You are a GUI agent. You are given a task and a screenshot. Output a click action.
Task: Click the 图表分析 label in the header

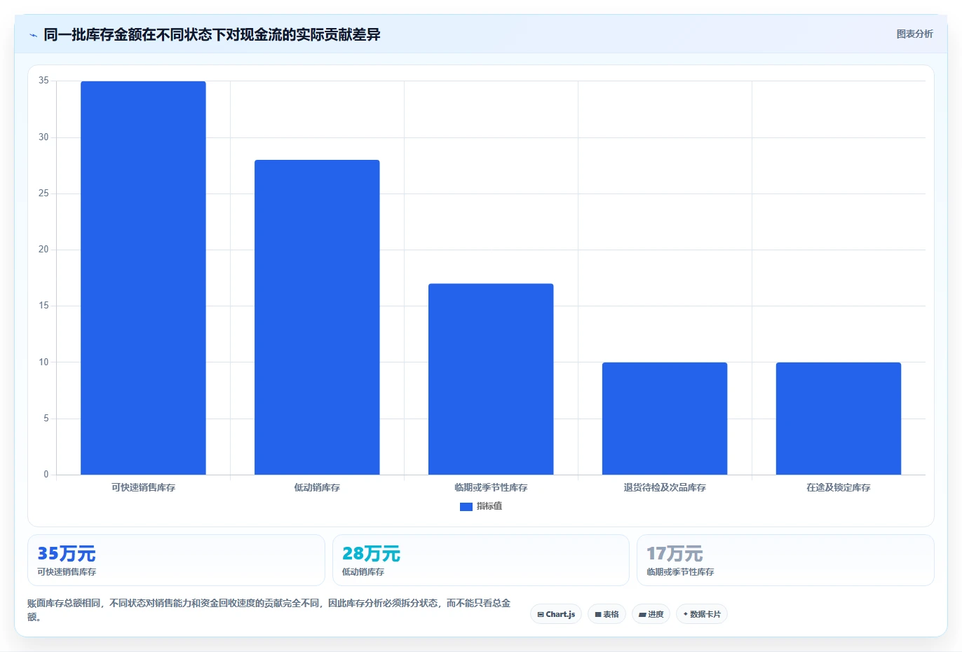pos(914,34)
